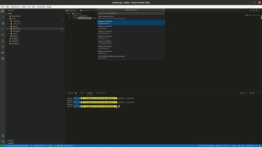Click Live Share in status bar
This screenshot has height=147, width=262.
point(69,146)
